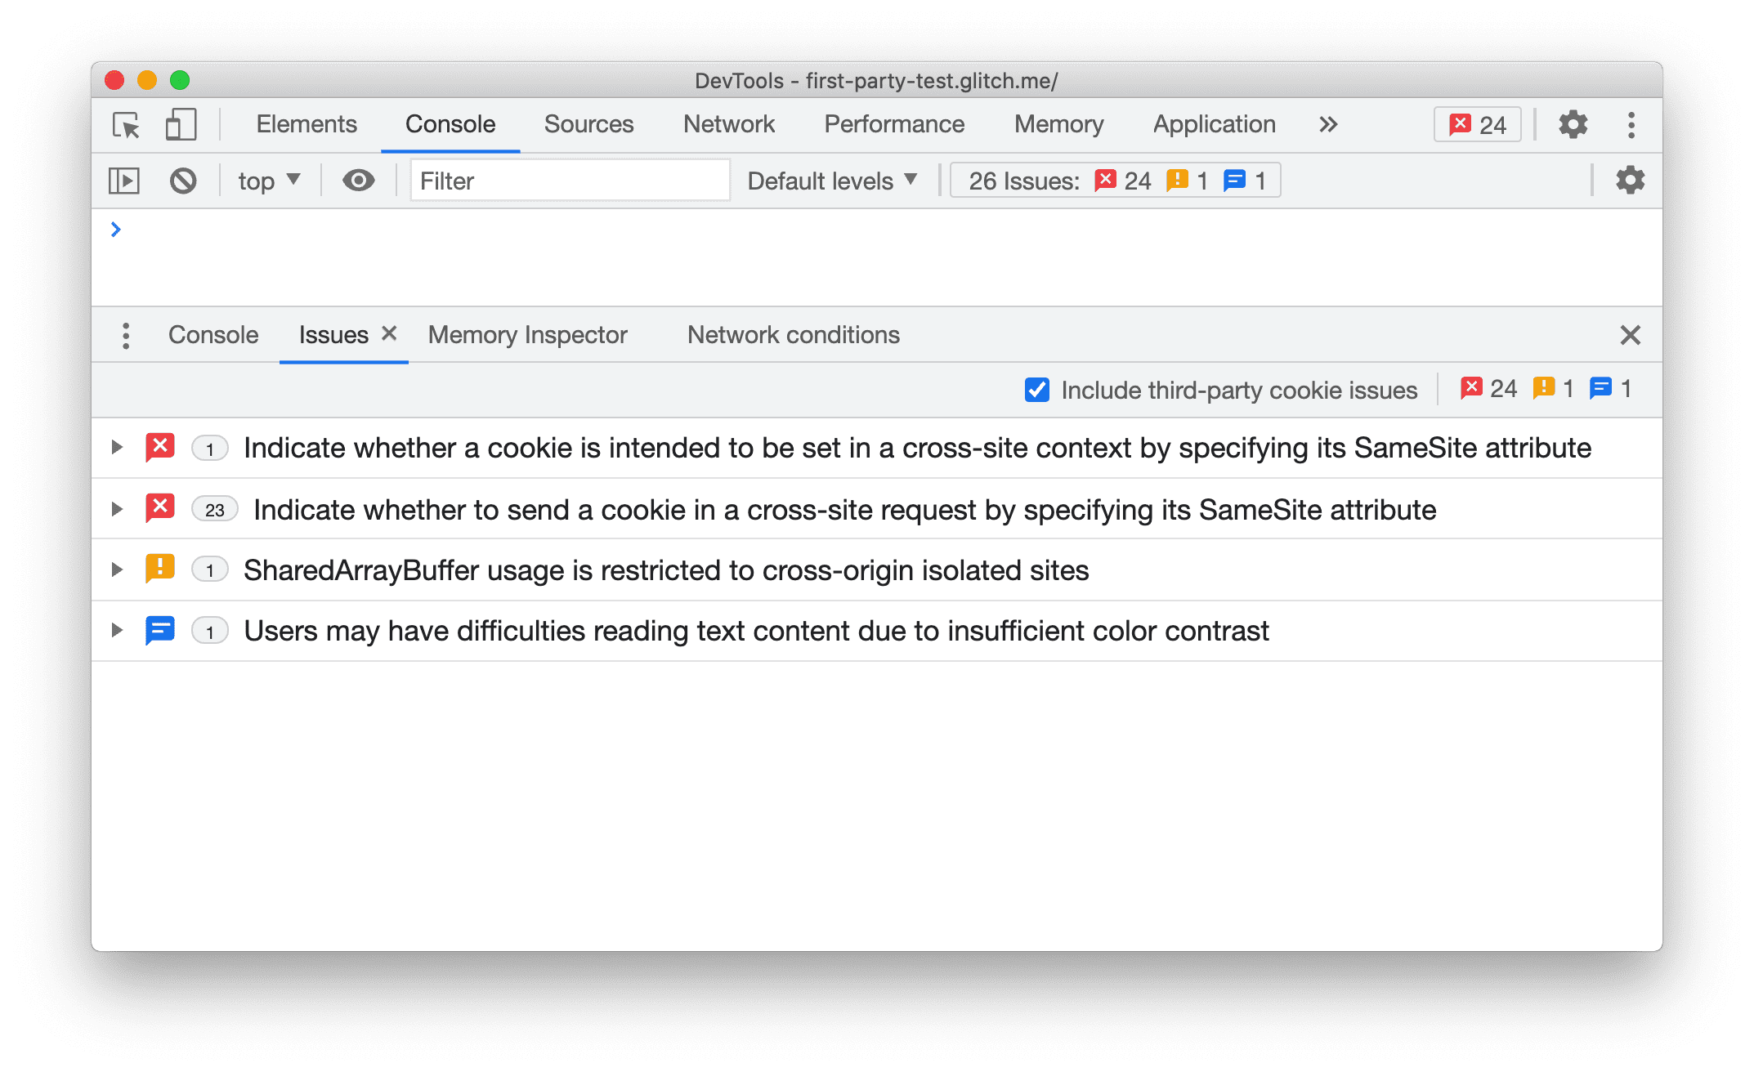
Task: Toggle the top frame execution context dropdown
Action: point(268,181)
